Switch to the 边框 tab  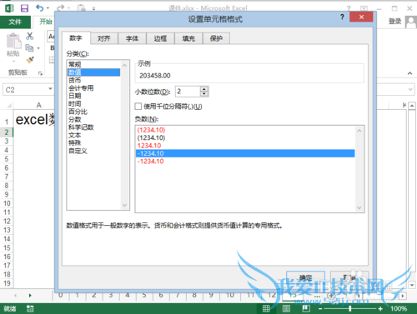click(x=160, y=38)
